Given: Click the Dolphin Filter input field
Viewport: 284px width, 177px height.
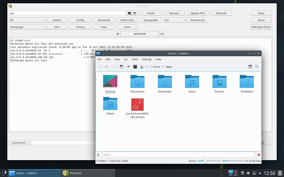Looking at the screenshot, I should coord(178,155).
